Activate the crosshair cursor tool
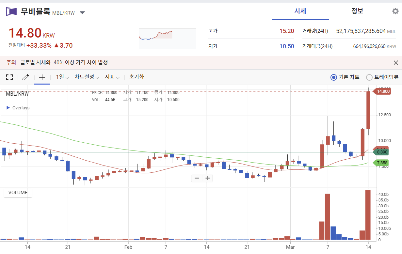The image size is (402, 254). coord(42,77)
